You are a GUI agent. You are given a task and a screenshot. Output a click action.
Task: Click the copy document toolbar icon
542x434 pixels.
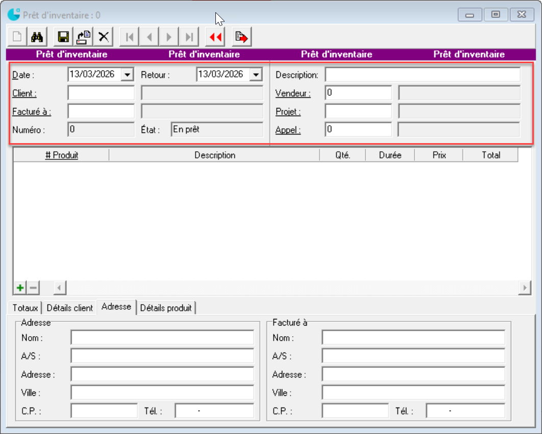[84, 37]
